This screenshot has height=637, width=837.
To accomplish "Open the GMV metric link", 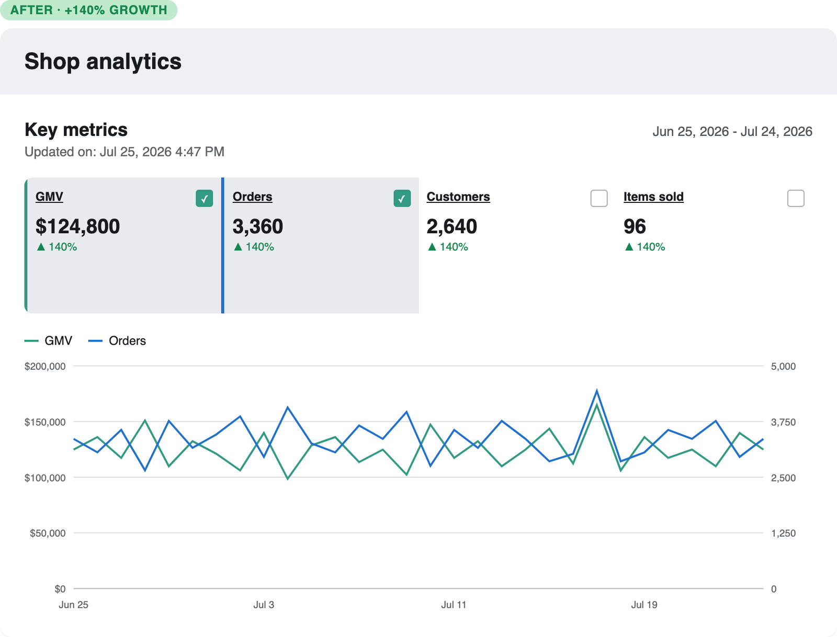I will point(49,197).
